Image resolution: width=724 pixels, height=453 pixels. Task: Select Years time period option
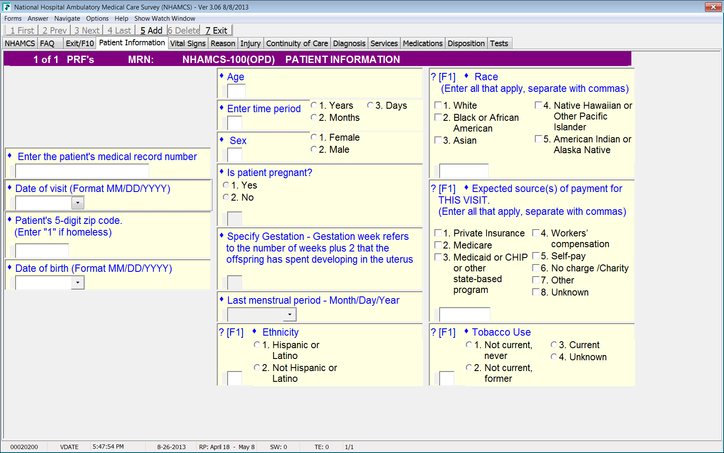coord(314,105)
